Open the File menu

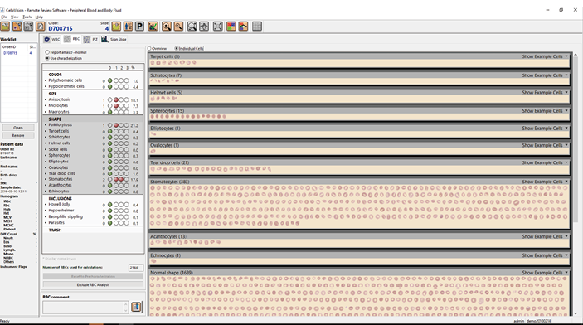[3, 17]
